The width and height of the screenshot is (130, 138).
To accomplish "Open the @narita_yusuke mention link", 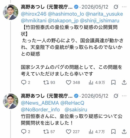I will pyautogui.click(x=104, y=14).
